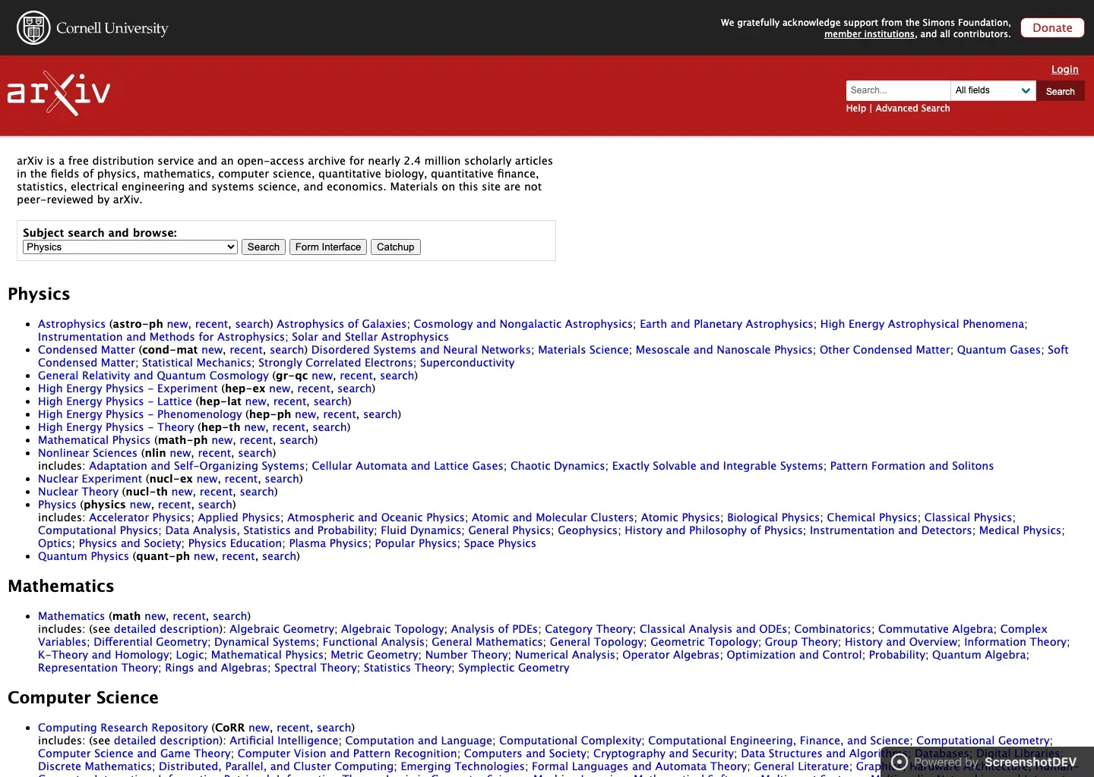This screenshot has width=1094, height=777.
Task: Open Nuclear Theory link
Action: [x=78, y=492]
